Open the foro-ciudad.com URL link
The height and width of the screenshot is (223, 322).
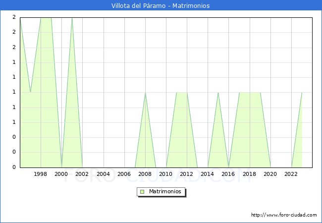click(284, 215)
